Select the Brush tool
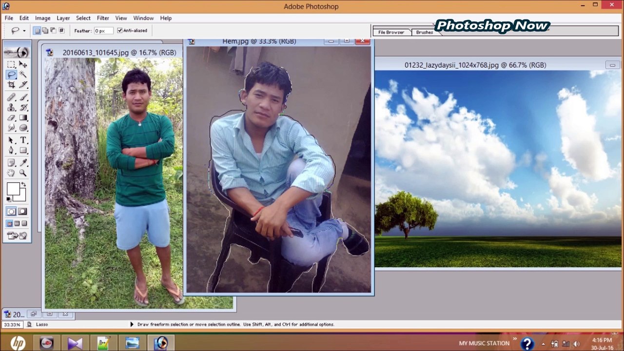 point(23,97)
